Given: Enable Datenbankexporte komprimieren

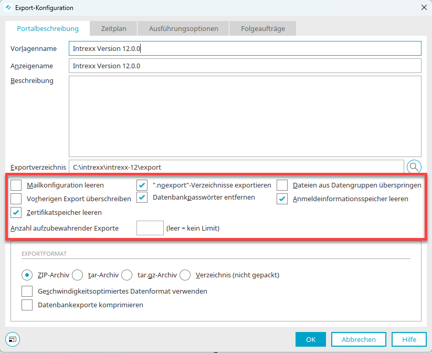Looking at the screenshot, I should coord(27,305).
